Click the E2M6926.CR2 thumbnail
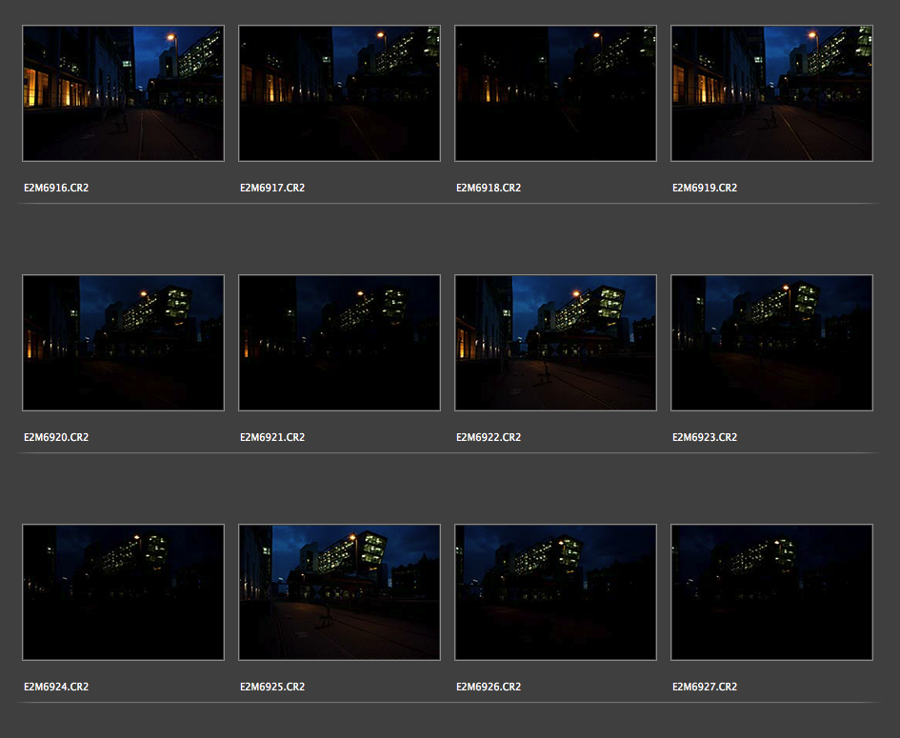 click(x=555, y=592)
